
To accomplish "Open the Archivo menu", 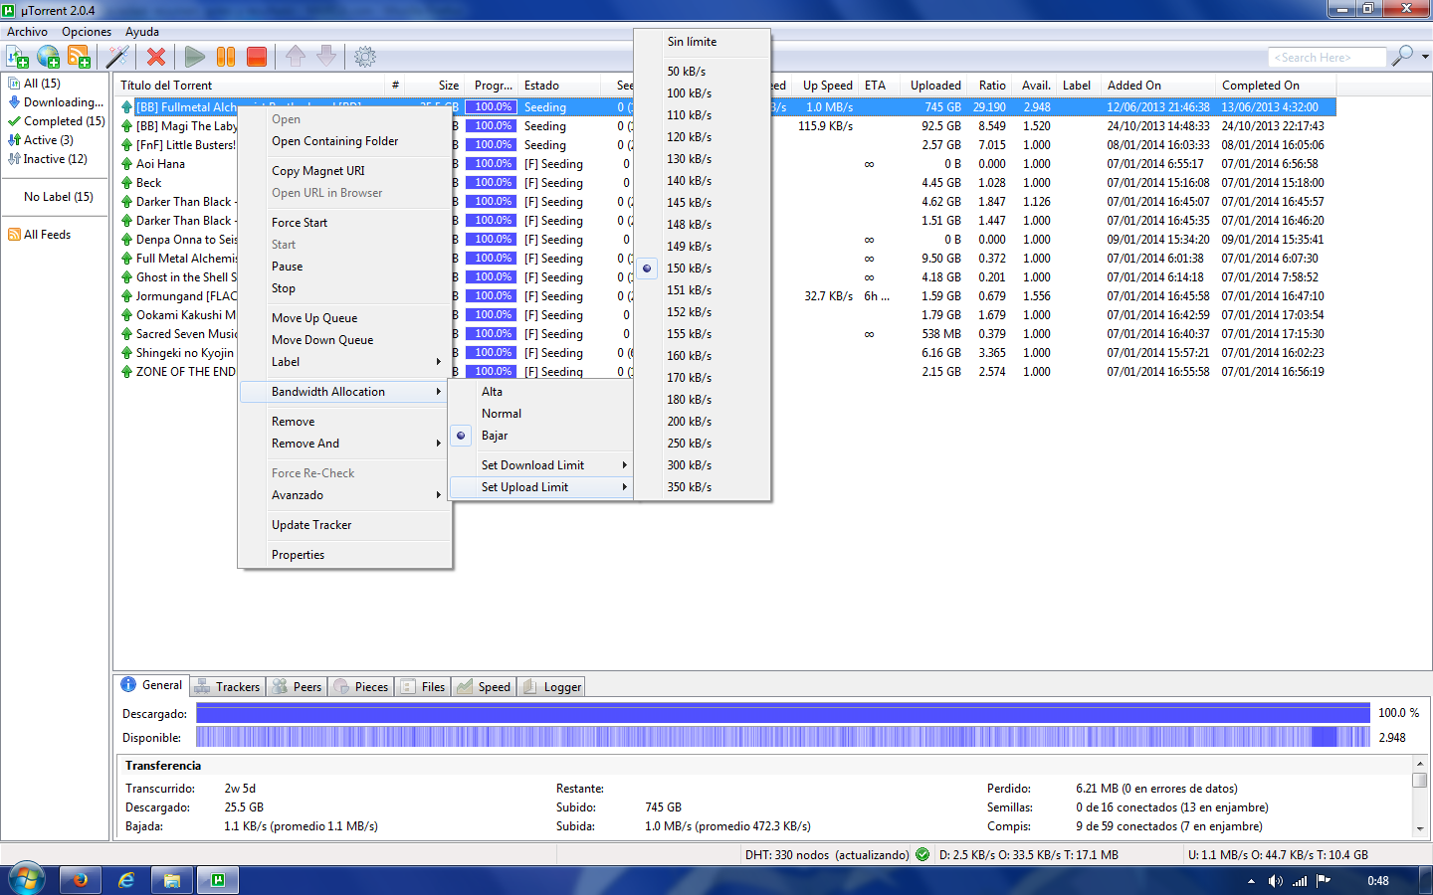I will [x=27, y=32].
